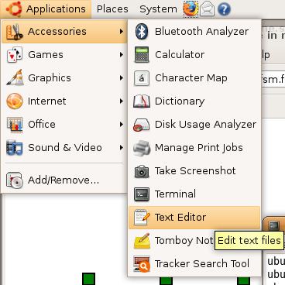Select Manage Print Jobs entry
Image resolution: width=285 pixels, height=285 pixels.
(x=194, y=148)
